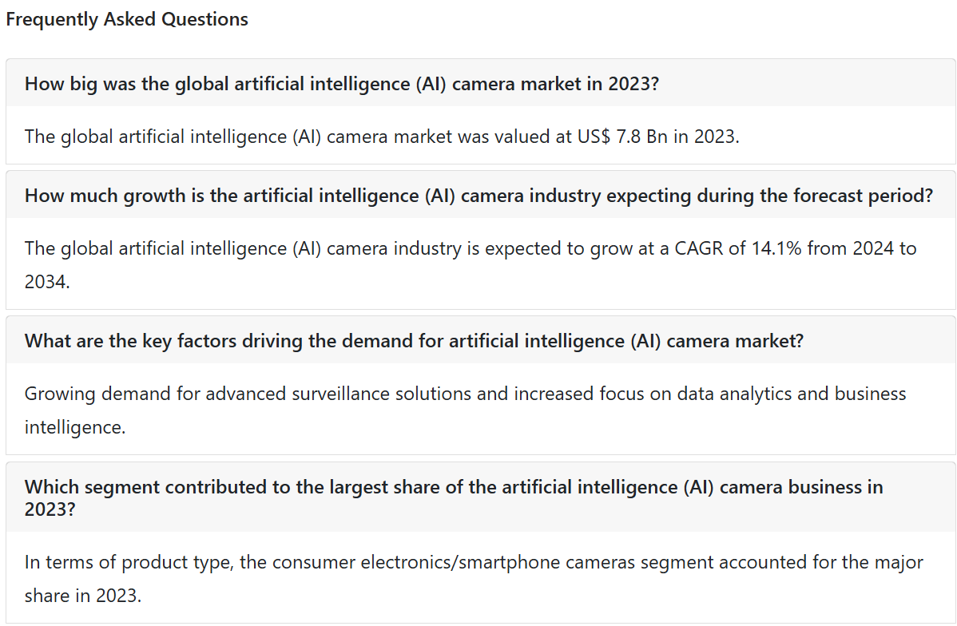Image resolution: width=957 pixels, height=626 pixels.
Task: Click 'forecast period?' in the second question
Action: pyautogui.click(x=863, y=196)
